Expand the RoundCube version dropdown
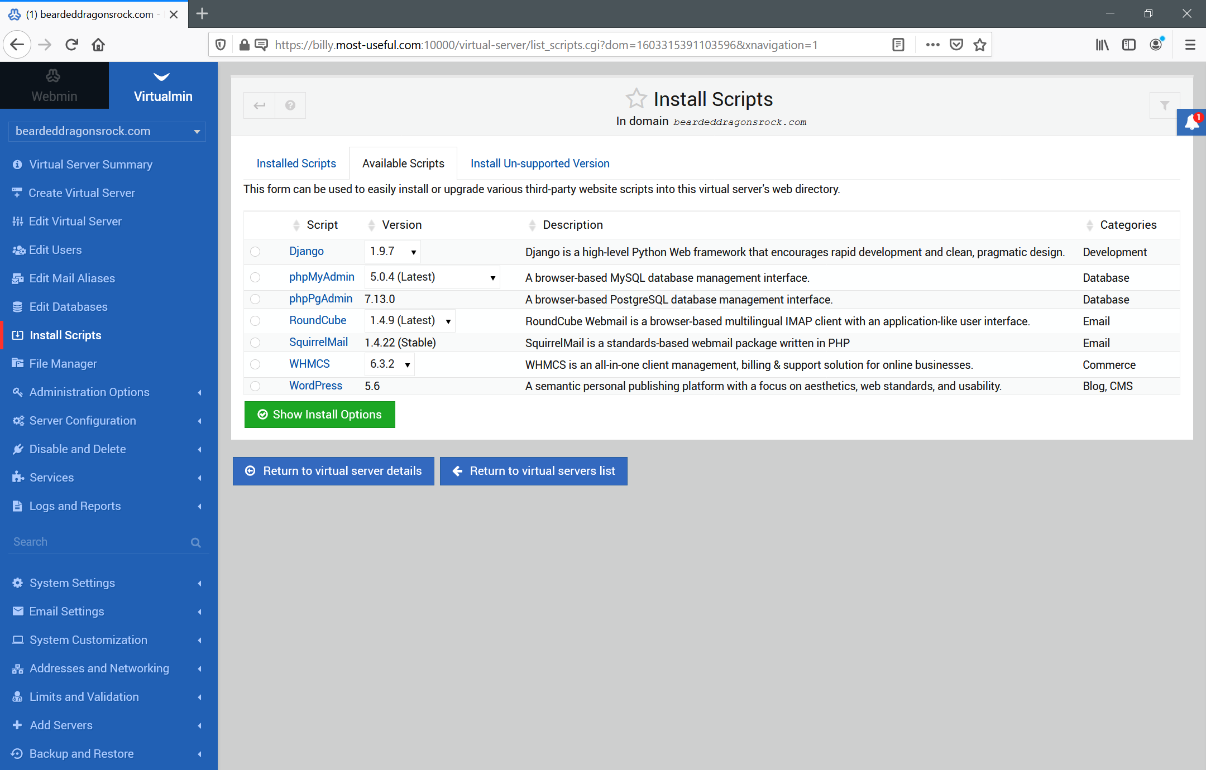1206x770 pixels. [447, 320]
